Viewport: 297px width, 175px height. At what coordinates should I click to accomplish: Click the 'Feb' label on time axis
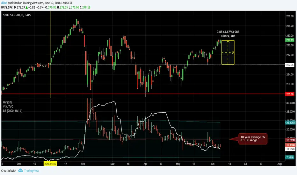pyautogui.click(x=83, y=164)
